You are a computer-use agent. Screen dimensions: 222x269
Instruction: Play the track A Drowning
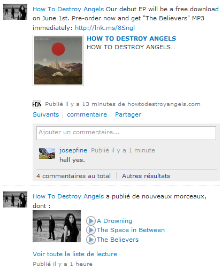(x=91, y=221)
